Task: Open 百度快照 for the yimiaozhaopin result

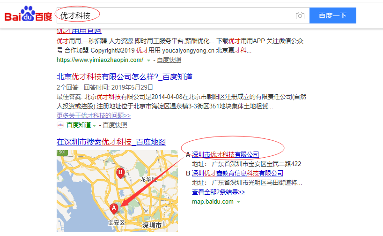Action: click(169, 60)
